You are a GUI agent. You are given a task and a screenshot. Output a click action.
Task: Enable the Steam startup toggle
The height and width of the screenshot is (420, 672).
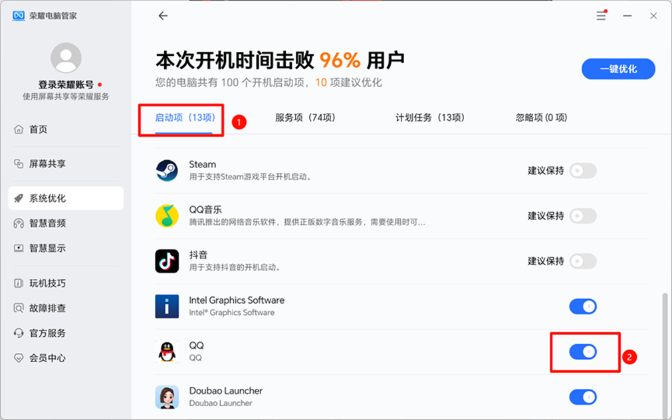click(583, 171)
